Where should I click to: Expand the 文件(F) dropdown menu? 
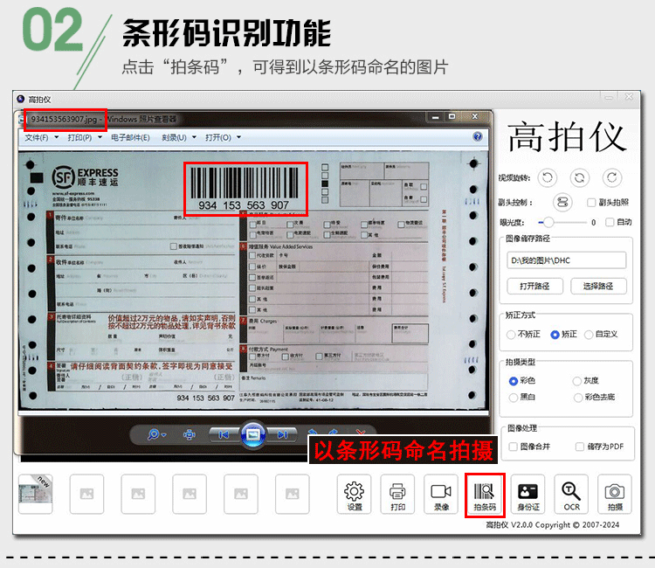[41, 138]
